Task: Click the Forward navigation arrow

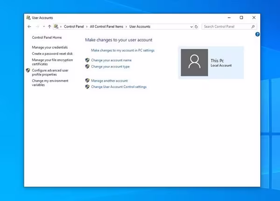Action: pos(37,27)
